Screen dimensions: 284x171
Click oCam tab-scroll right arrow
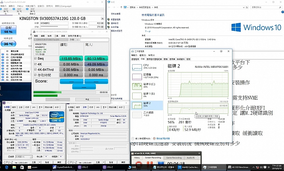pyautogui.click(x=199, y=158)
